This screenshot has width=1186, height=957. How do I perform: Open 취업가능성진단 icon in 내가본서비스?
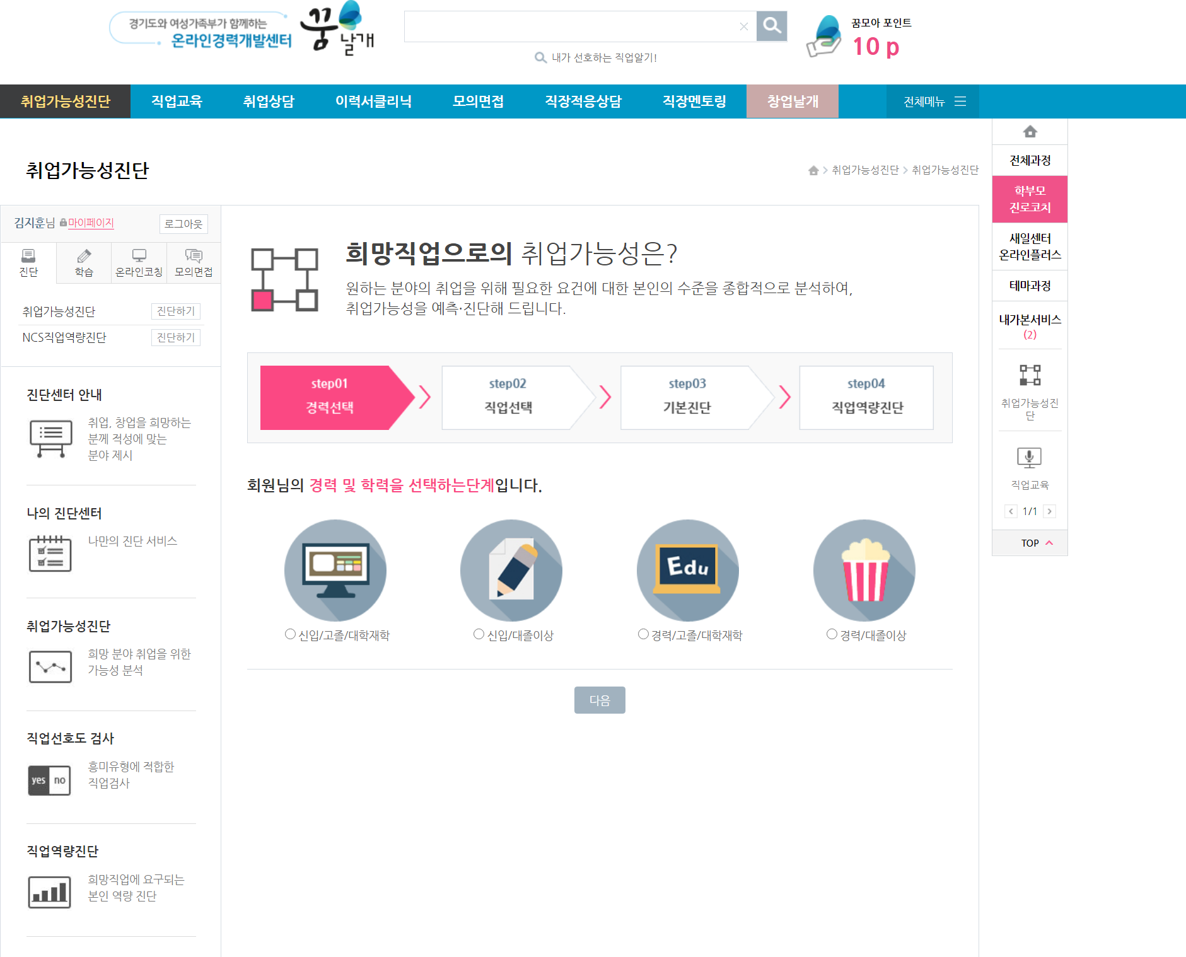pos(1030,375)
